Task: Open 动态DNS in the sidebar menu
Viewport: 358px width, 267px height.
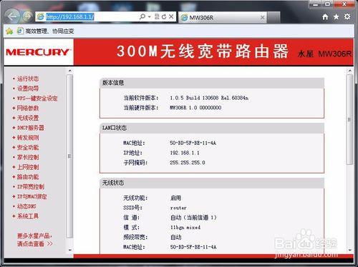Action: click(26, 206)
